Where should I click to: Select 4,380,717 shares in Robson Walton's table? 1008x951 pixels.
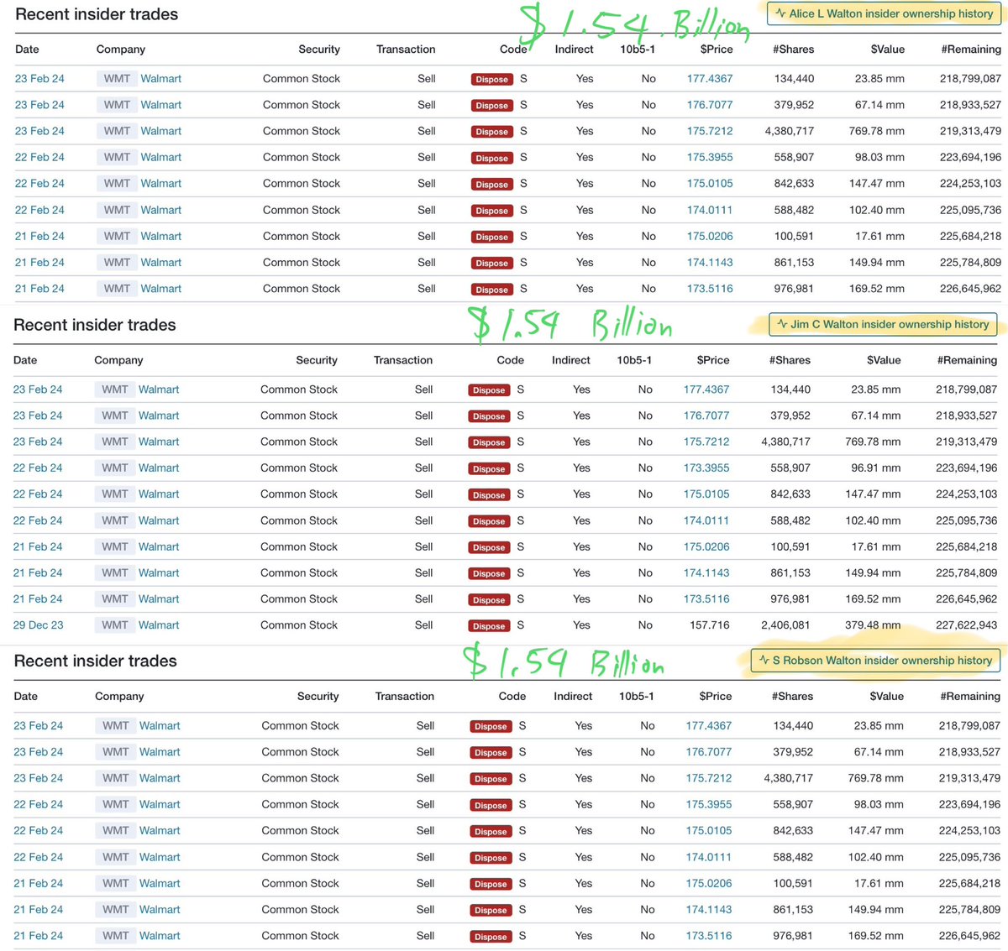click(789, 778)
